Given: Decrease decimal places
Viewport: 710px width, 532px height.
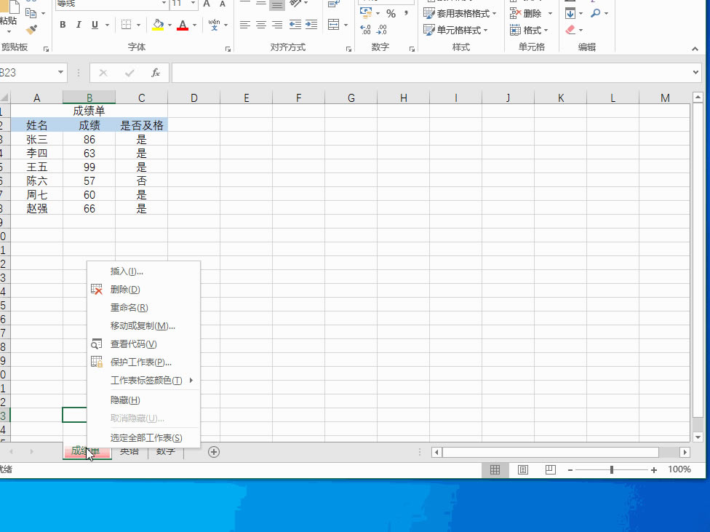Looking at the screenshot, I should pyautogui.click(x=383, y=31).
